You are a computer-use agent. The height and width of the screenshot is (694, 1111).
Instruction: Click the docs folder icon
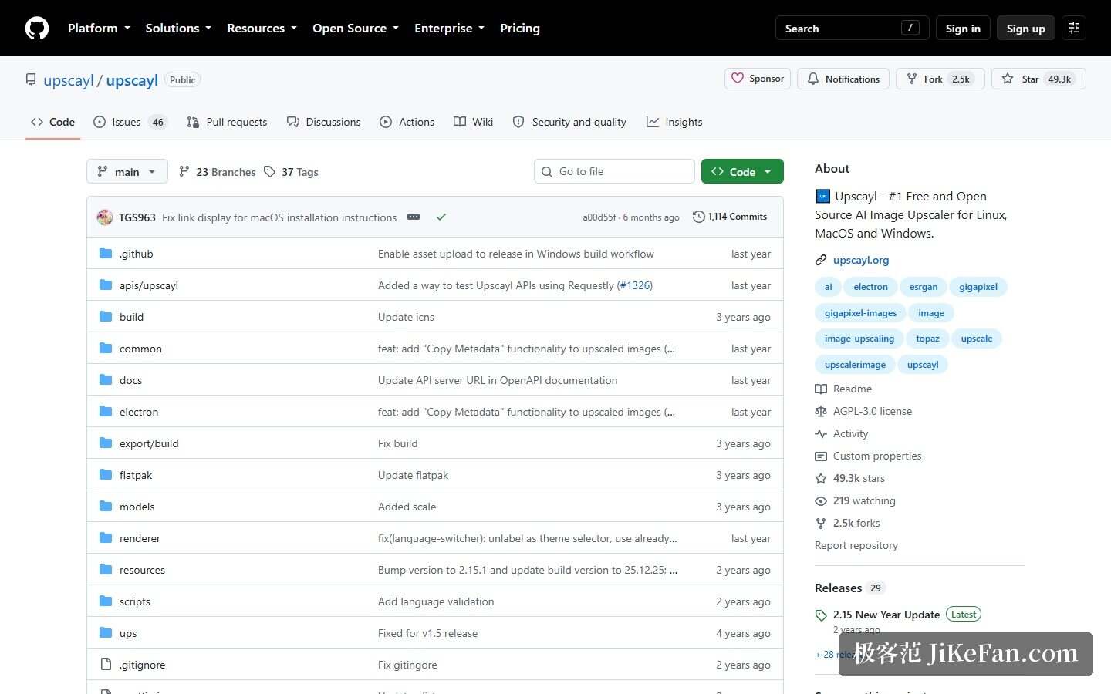pyautogui.click(x=106, y=379)
